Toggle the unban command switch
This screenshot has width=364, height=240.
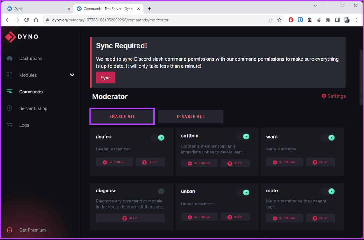pyautogui.click(x=243, y=192)
